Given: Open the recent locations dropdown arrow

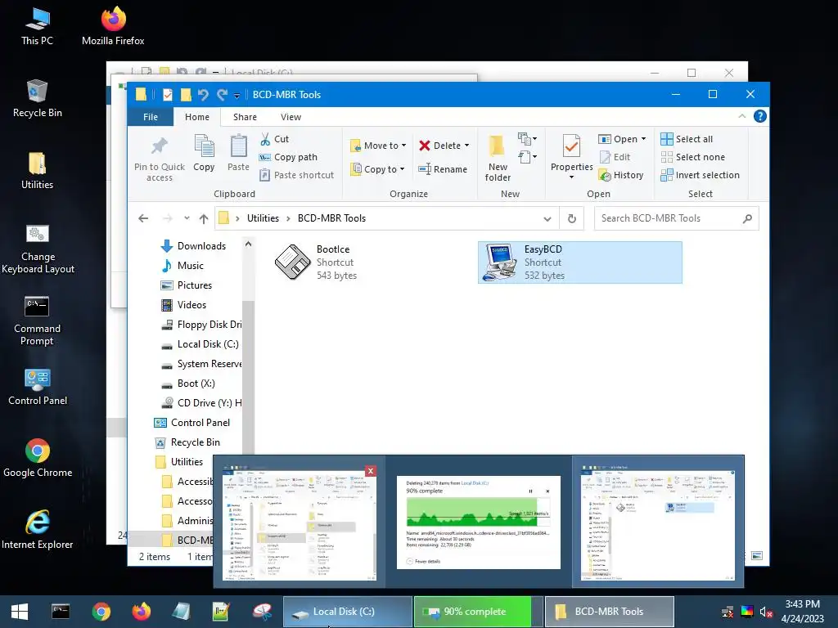Looking at the screenshot, I should [187, 218].
